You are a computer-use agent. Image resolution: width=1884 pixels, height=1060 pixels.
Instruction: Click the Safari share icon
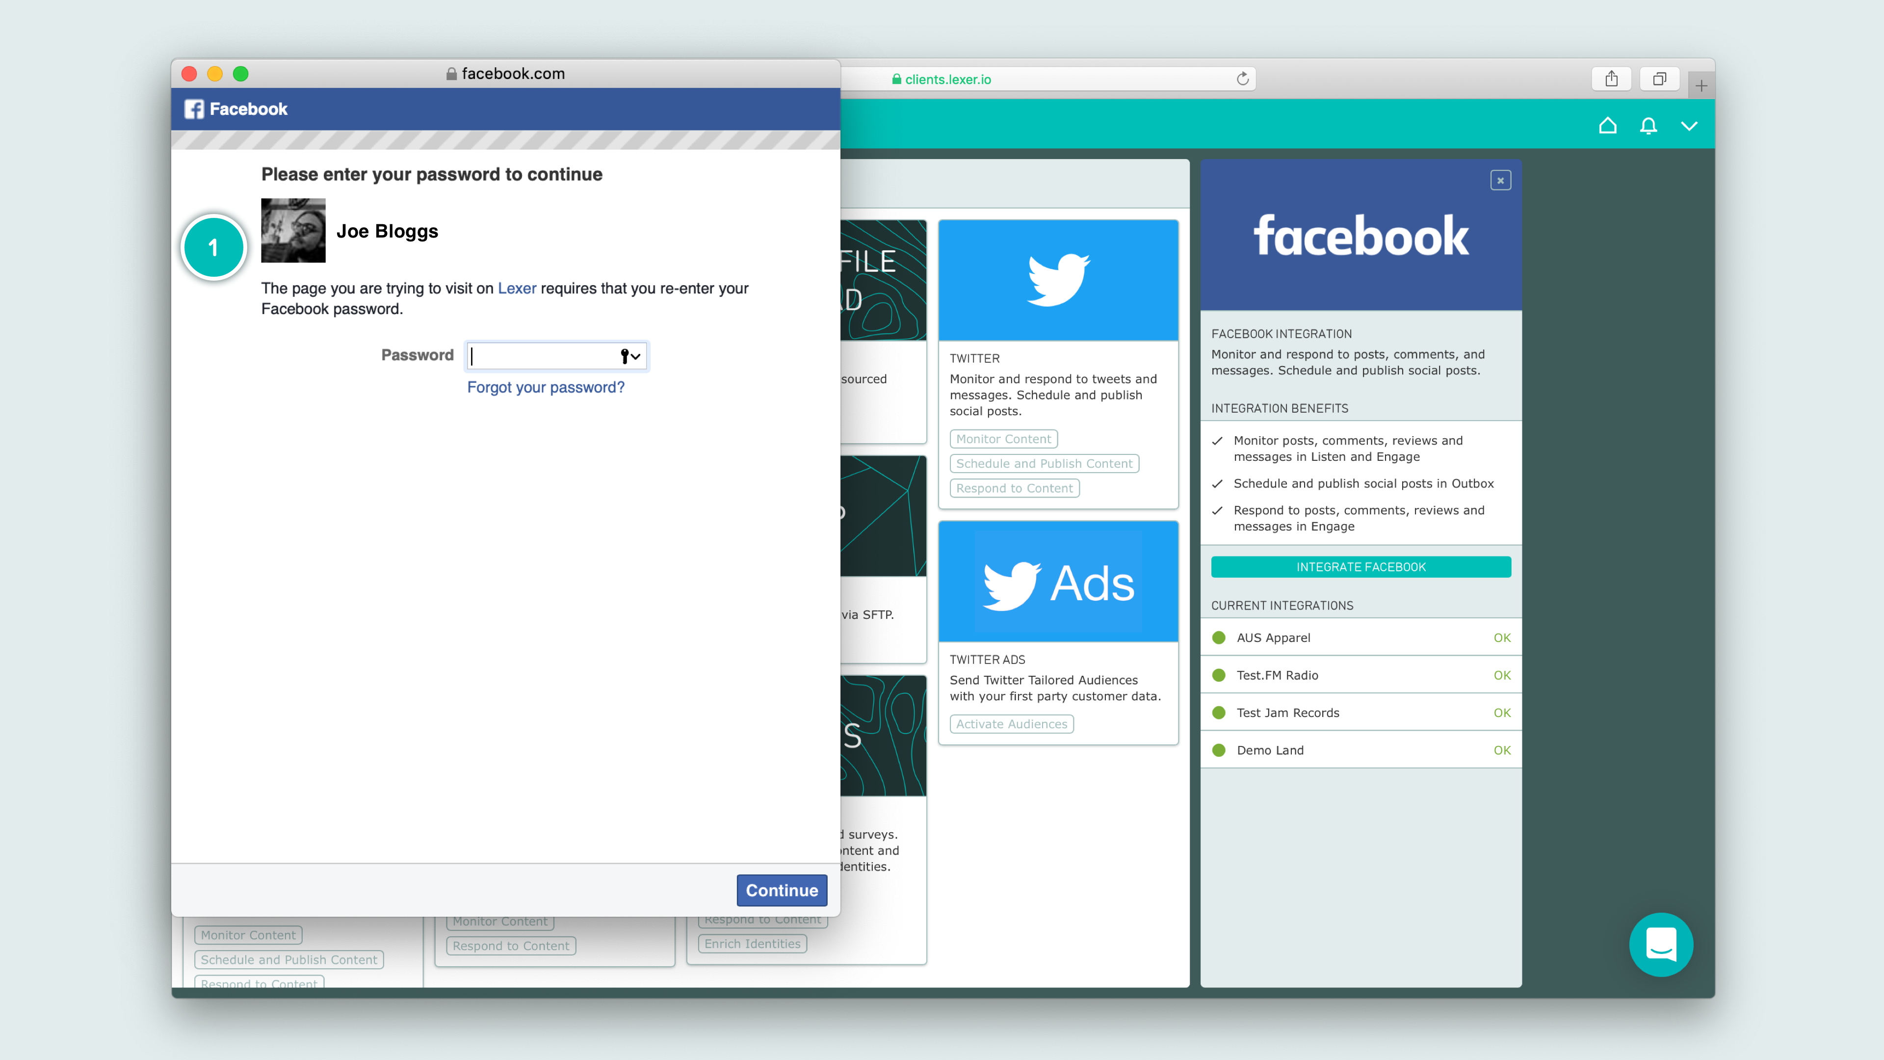tap(1611, 79)
